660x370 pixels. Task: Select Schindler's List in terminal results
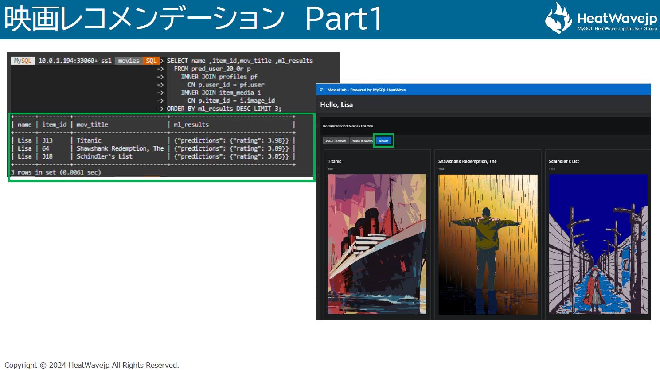[x=105, y=156]
